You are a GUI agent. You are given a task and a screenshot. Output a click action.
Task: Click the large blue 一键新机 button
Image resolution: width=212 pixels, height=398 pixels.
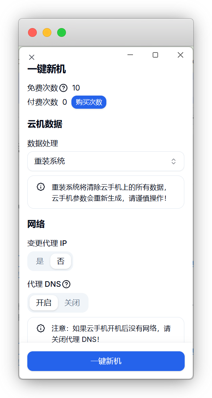click(106, 361)
